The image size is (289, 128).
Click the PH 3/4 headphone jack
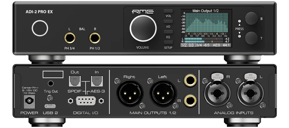70,38
